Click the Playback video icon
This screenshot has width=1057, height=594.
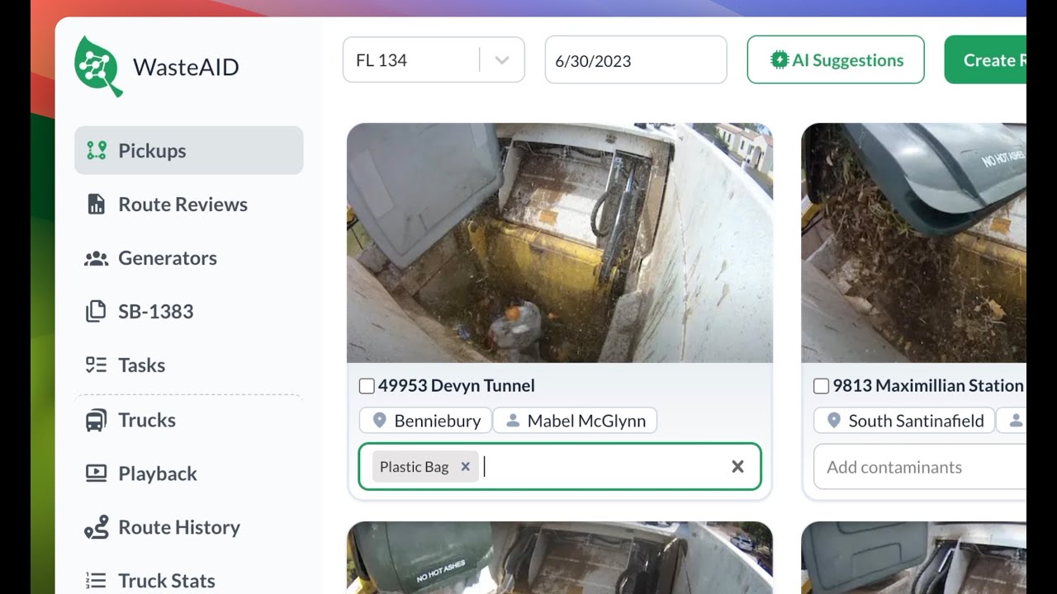click(97, 474)
